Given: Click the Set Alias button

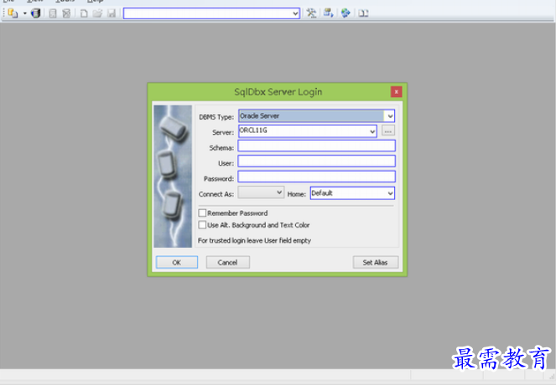Looking at the screenshot, I should click(x=376, y=262).
